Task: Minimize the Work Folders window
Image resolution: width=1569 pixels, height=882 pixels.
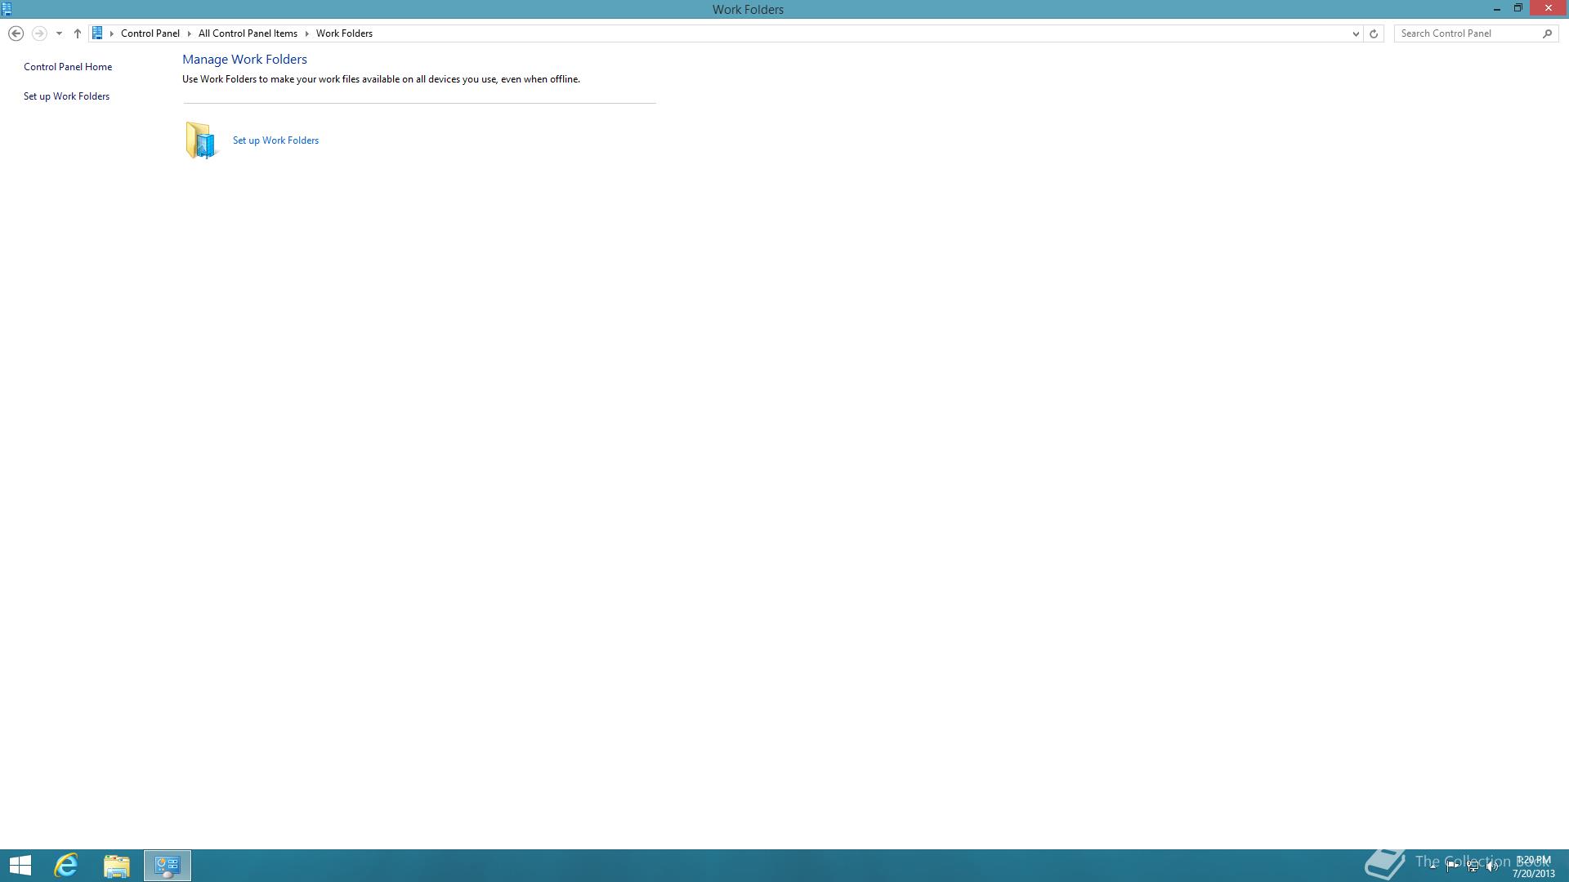Action: click(x=1497, y=8)
